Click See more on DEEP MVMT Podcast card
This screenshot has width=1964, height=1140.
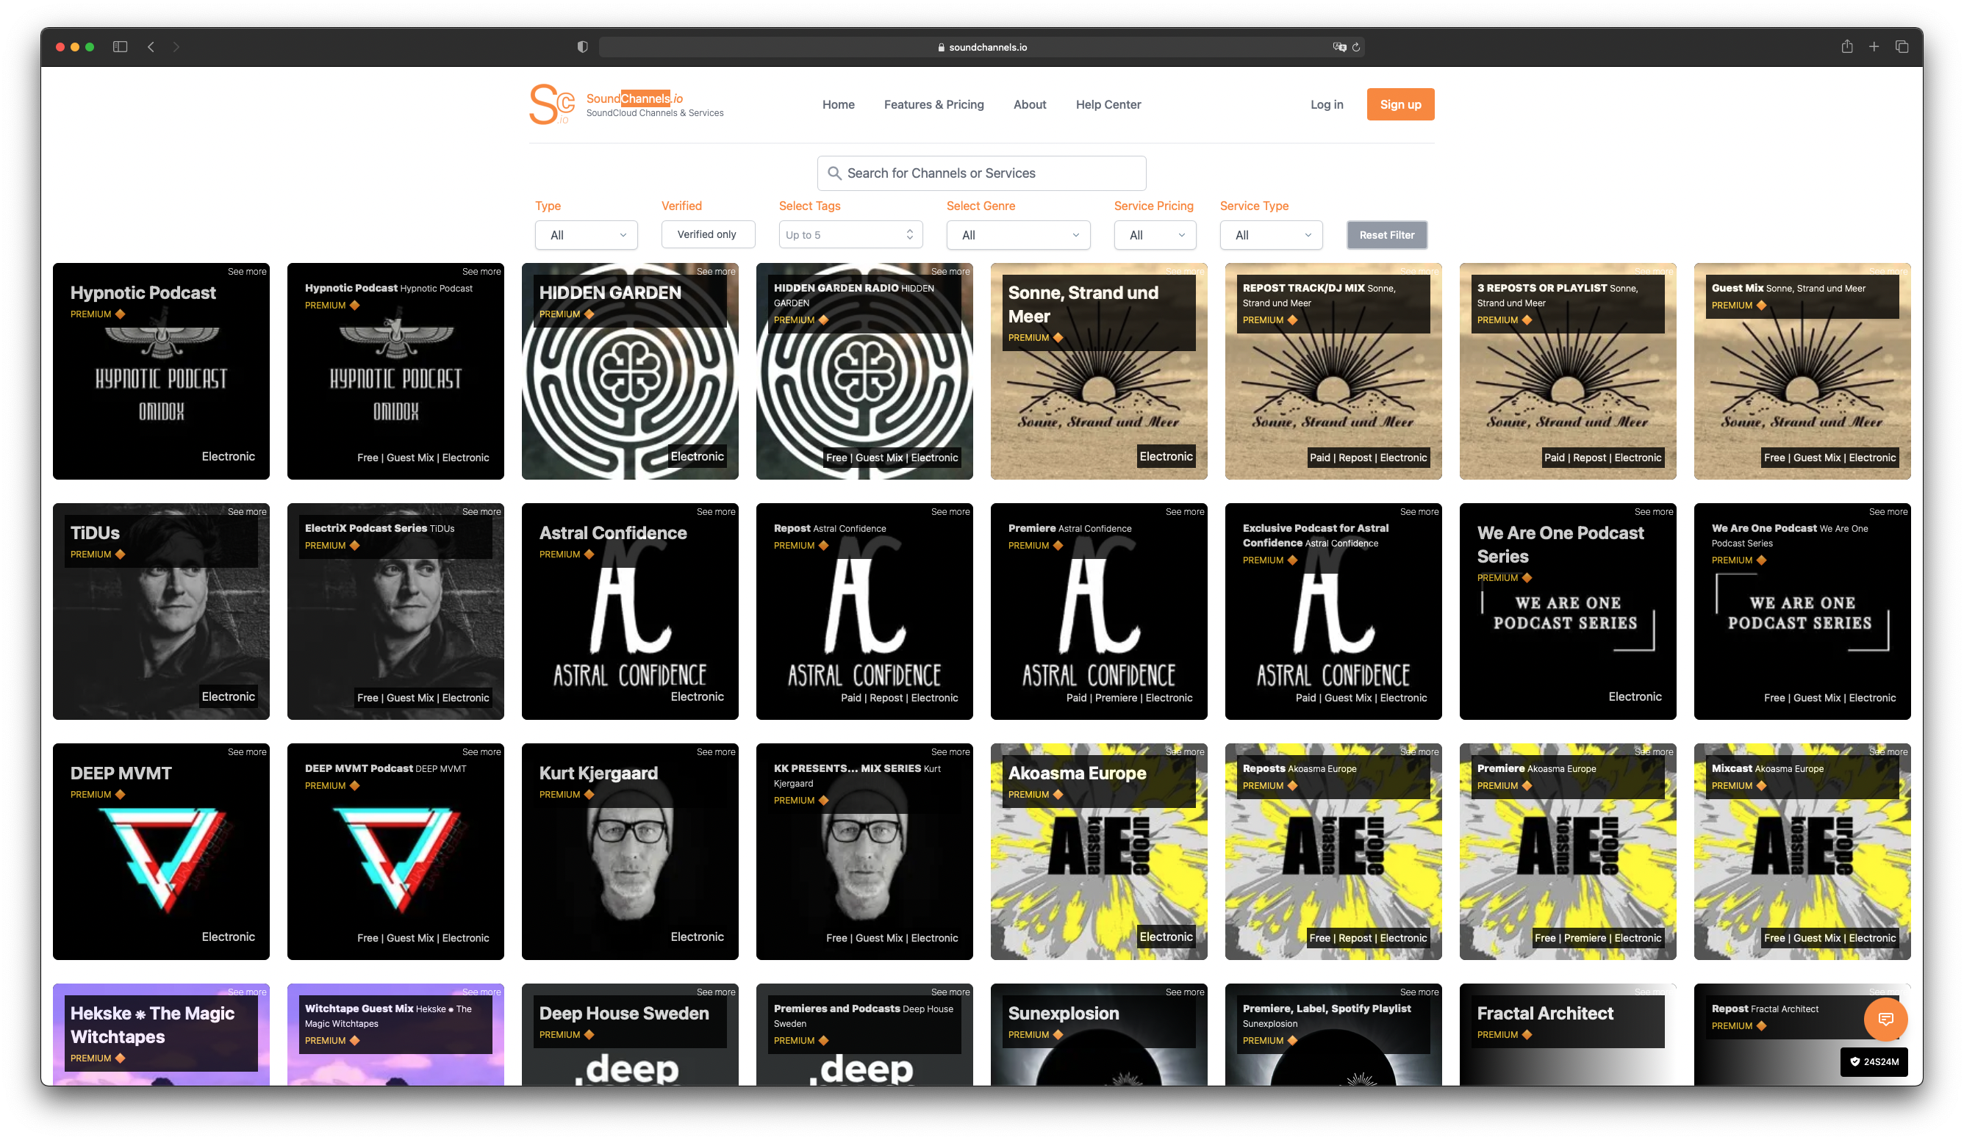[481, 751]
